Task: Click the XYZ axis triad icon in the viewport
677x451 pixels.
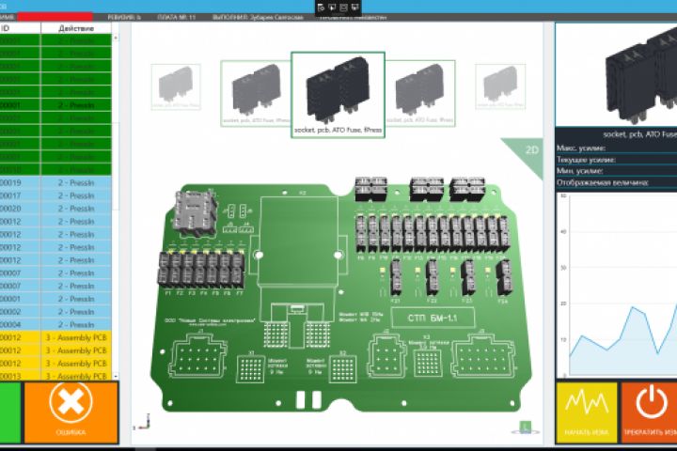Action: 142,422
